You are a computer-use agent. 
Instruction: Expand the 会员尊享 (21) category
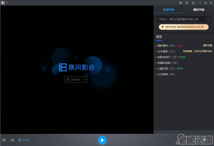click(x=165, y=52)
